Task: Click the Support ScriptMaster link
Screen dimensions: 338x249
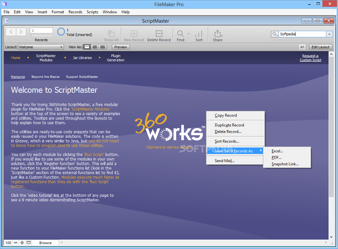Action: pos(82,77)
